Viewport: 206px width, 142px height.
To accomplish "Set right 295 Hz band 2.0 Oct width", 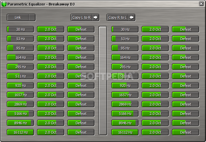I will (x=155, y=67).
